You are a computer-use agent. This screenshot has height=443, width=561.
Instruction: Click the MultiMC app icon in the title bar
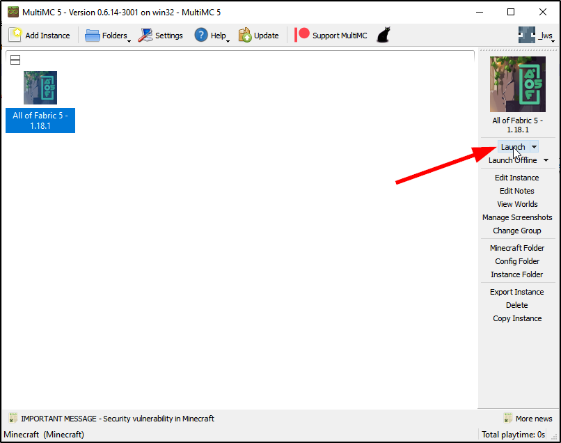13,12
